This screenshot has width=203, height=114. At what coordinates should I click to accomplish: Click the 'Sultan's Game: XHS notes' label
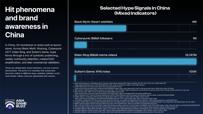point(92,72)
